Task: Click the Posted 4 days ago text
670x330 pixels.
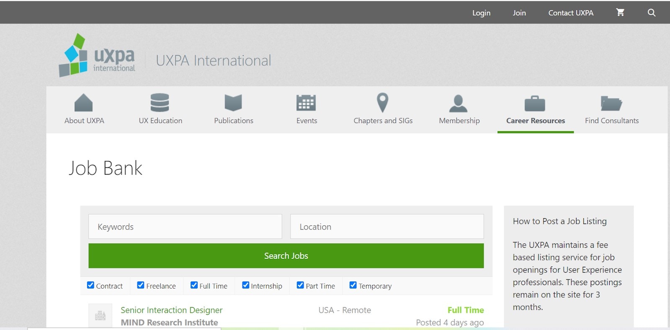Action: (450, 322)
